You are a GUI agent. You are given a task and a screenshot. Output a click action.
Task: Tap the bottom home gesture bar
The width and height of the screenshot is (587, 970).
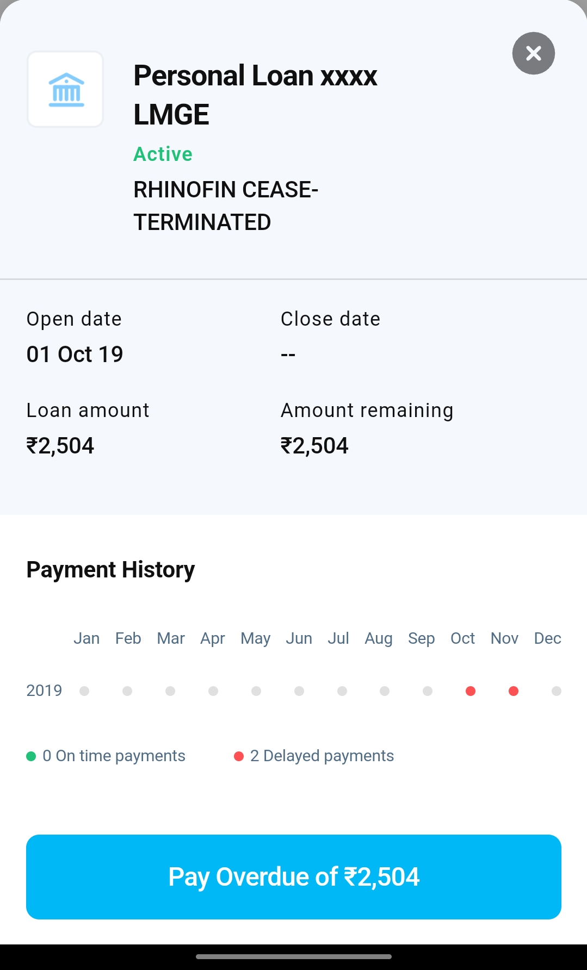[293, 956]
